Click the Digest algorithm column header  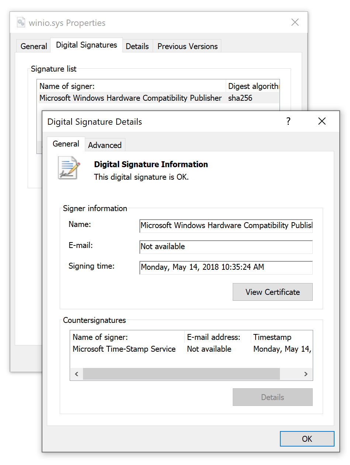(x=253, y=86)
